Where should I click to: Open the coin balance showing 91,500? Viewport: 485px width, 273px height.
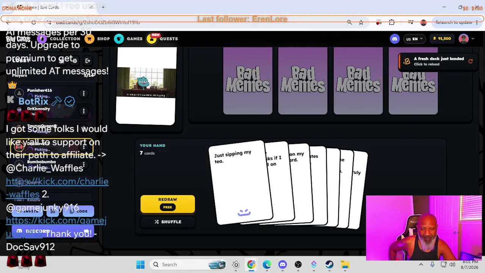442,39
